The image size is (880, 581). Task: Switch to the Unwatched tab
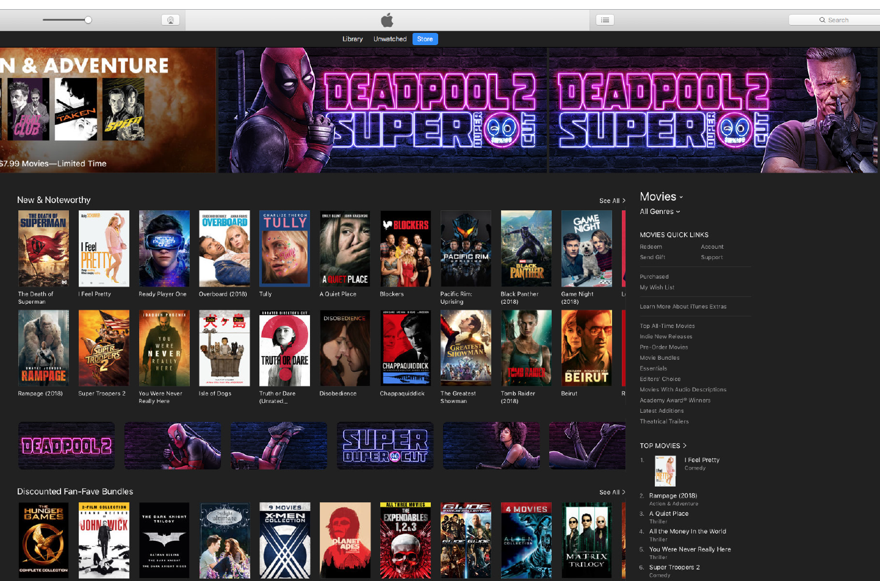coord(390,39)
